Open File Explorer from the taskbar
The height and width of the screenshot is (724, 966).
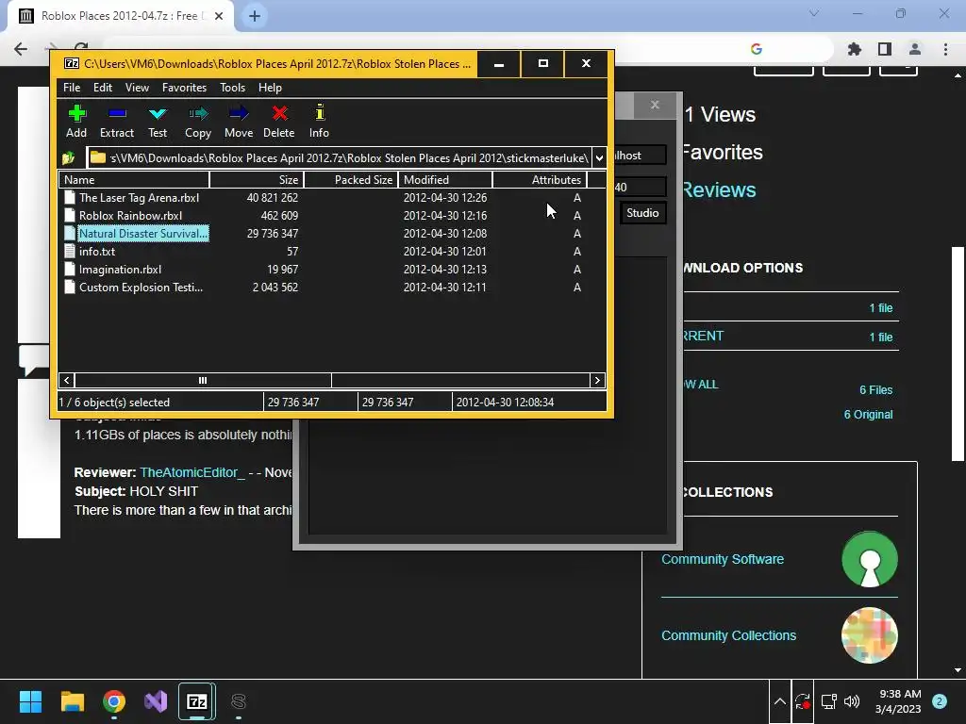pos(72,701)
